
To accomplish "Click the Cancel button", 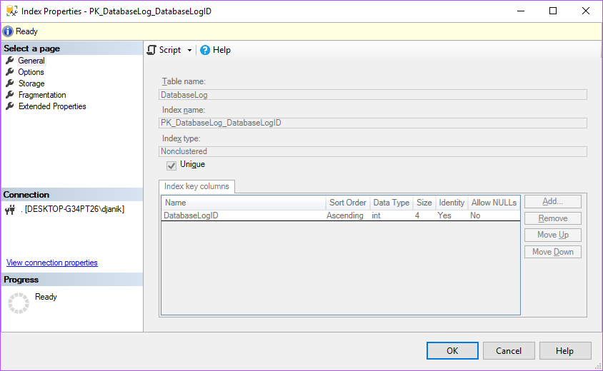I will (509, 351).
